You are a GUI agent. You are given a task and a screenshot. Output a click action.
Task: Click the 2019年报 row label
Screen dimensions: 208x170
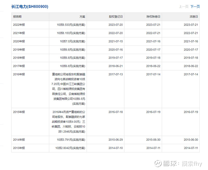19,50
